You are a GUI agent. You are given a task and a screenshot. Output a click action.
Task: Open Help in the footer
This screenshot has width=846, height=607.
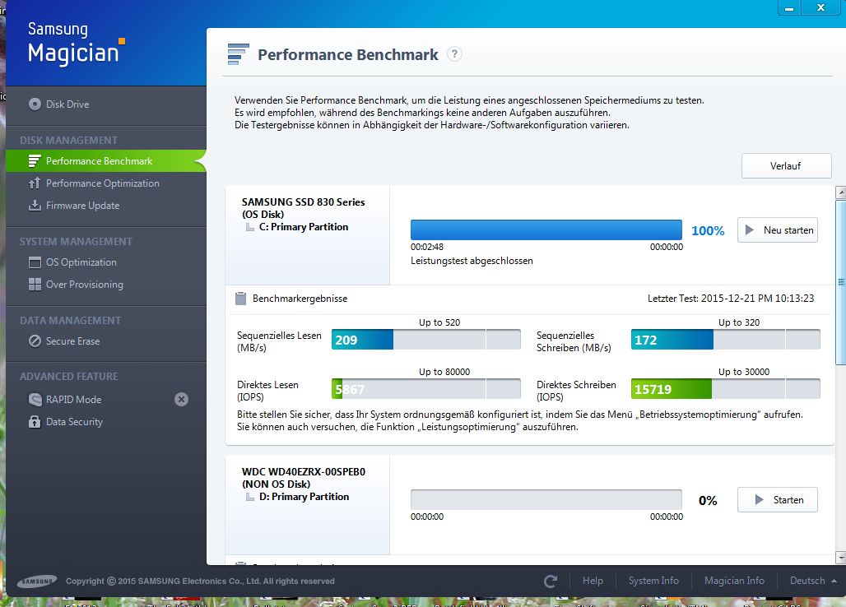tap(593, 581)
